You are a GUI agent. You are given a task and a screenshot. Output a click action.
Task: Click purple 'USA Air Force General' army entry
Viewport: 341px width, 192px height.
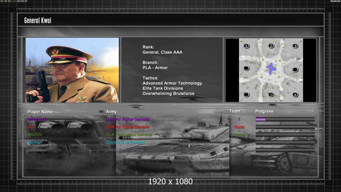(x=128, y=119)
